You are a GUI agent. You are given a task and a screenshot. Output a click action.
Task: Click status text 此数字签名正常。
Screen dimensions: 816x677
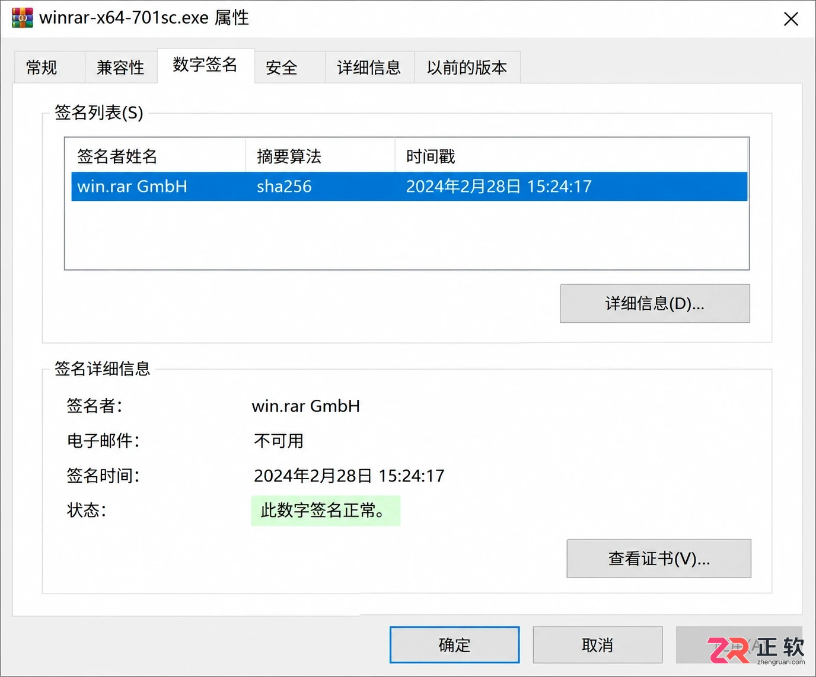326,511
